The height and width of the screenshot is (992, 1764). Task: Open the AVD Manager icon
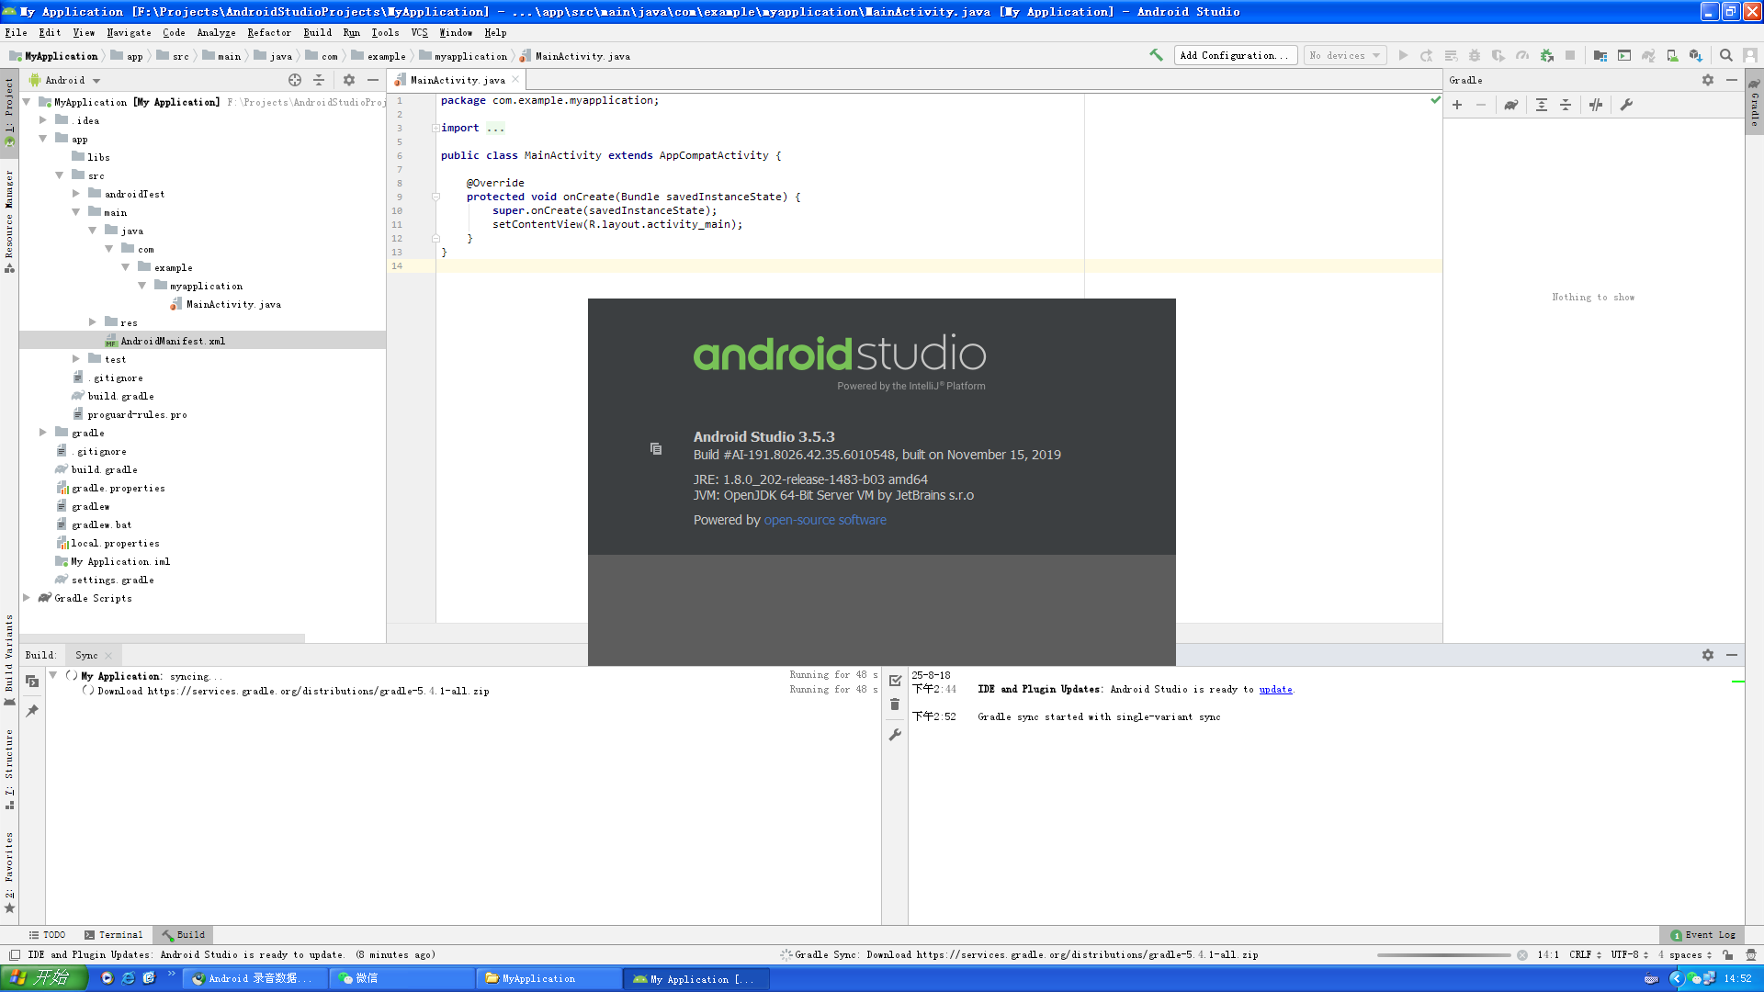click(x=1672, y=55)
